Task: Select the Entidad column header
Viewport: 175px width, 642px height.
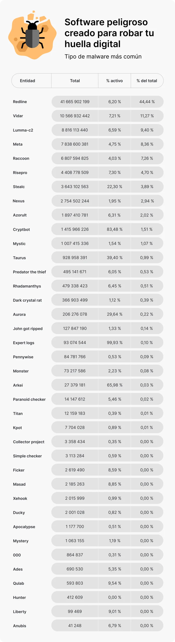Action: tap(27, 81)
